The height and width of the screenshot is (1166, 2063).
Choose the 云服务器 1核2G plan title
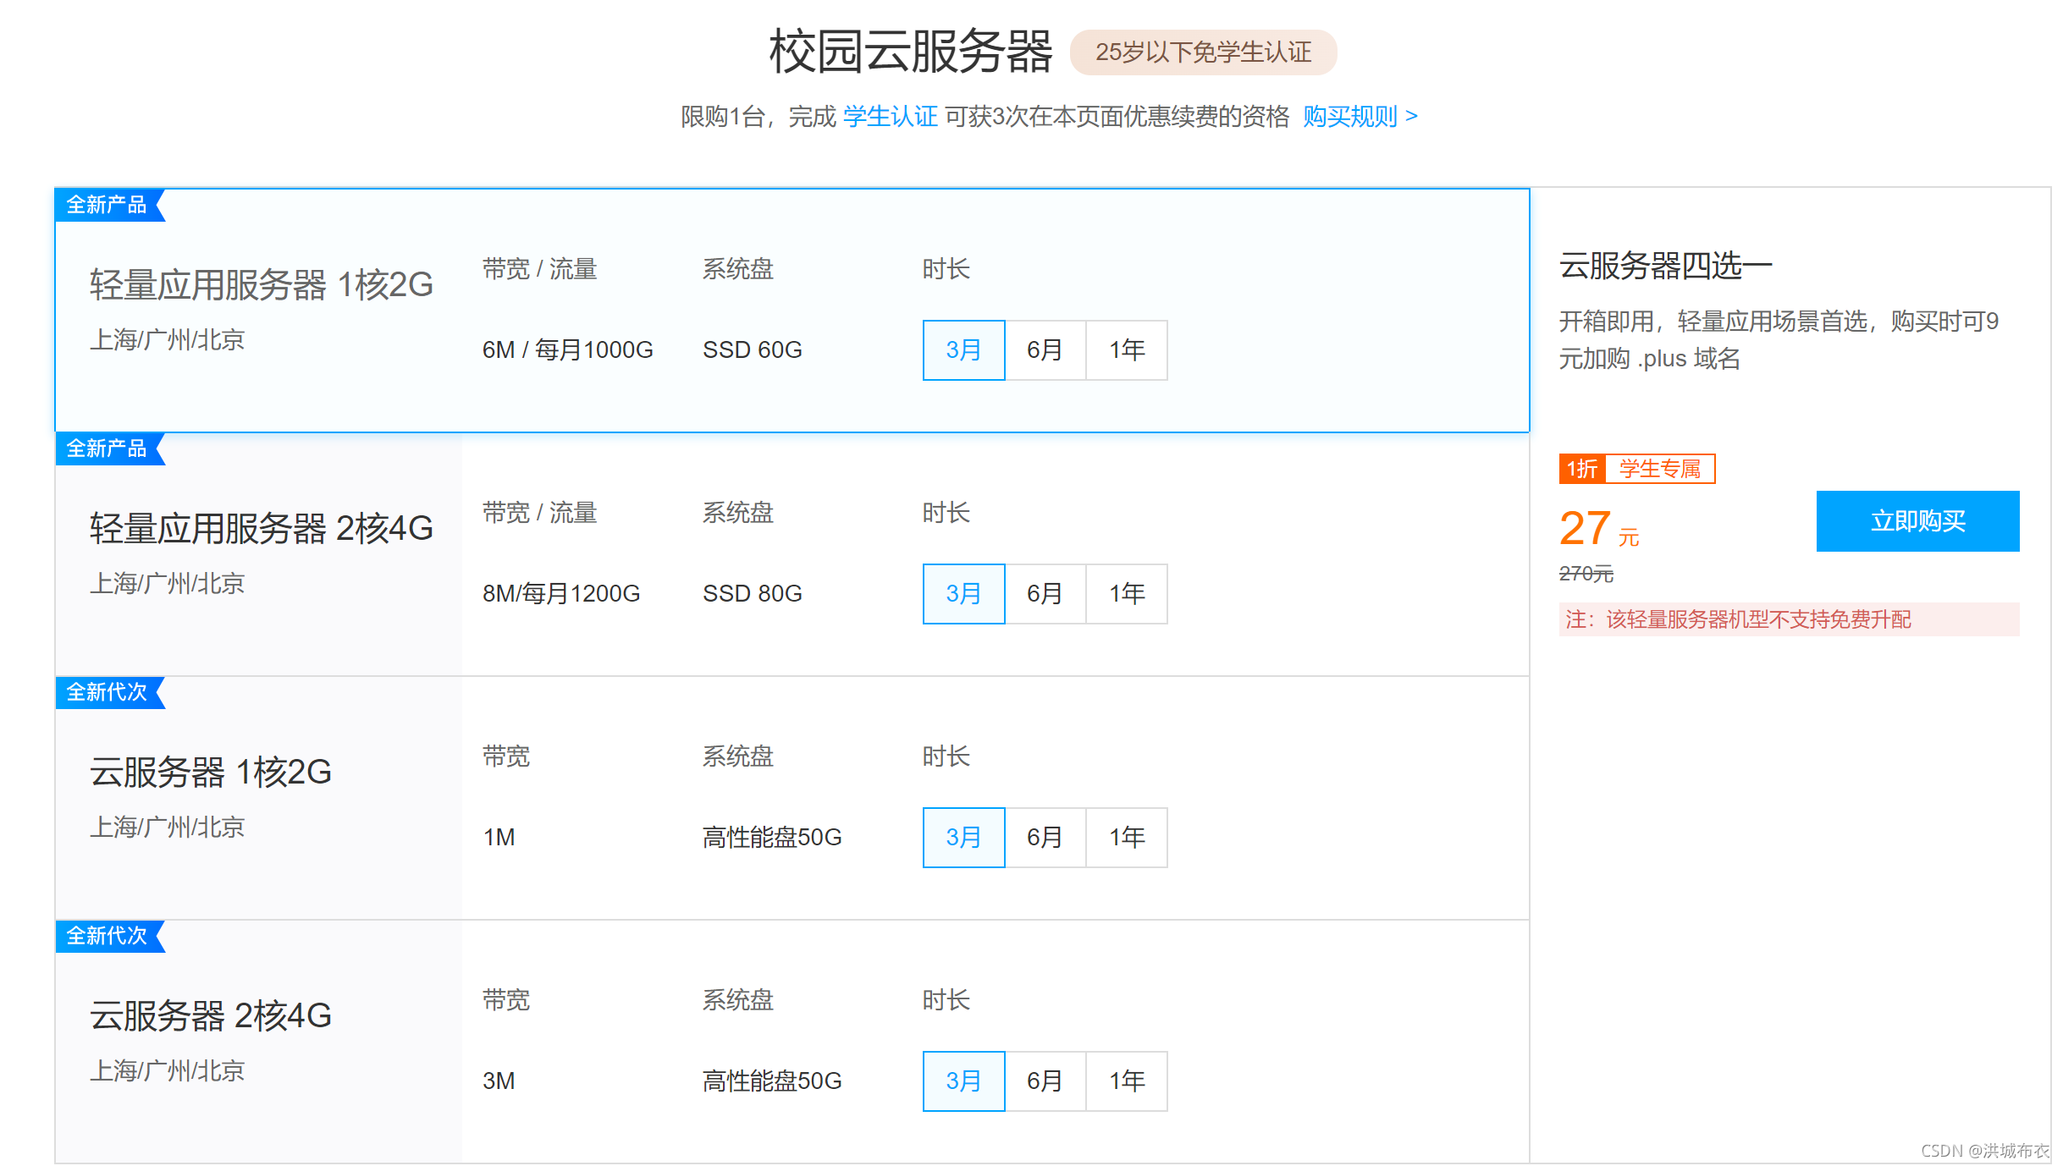211,773
